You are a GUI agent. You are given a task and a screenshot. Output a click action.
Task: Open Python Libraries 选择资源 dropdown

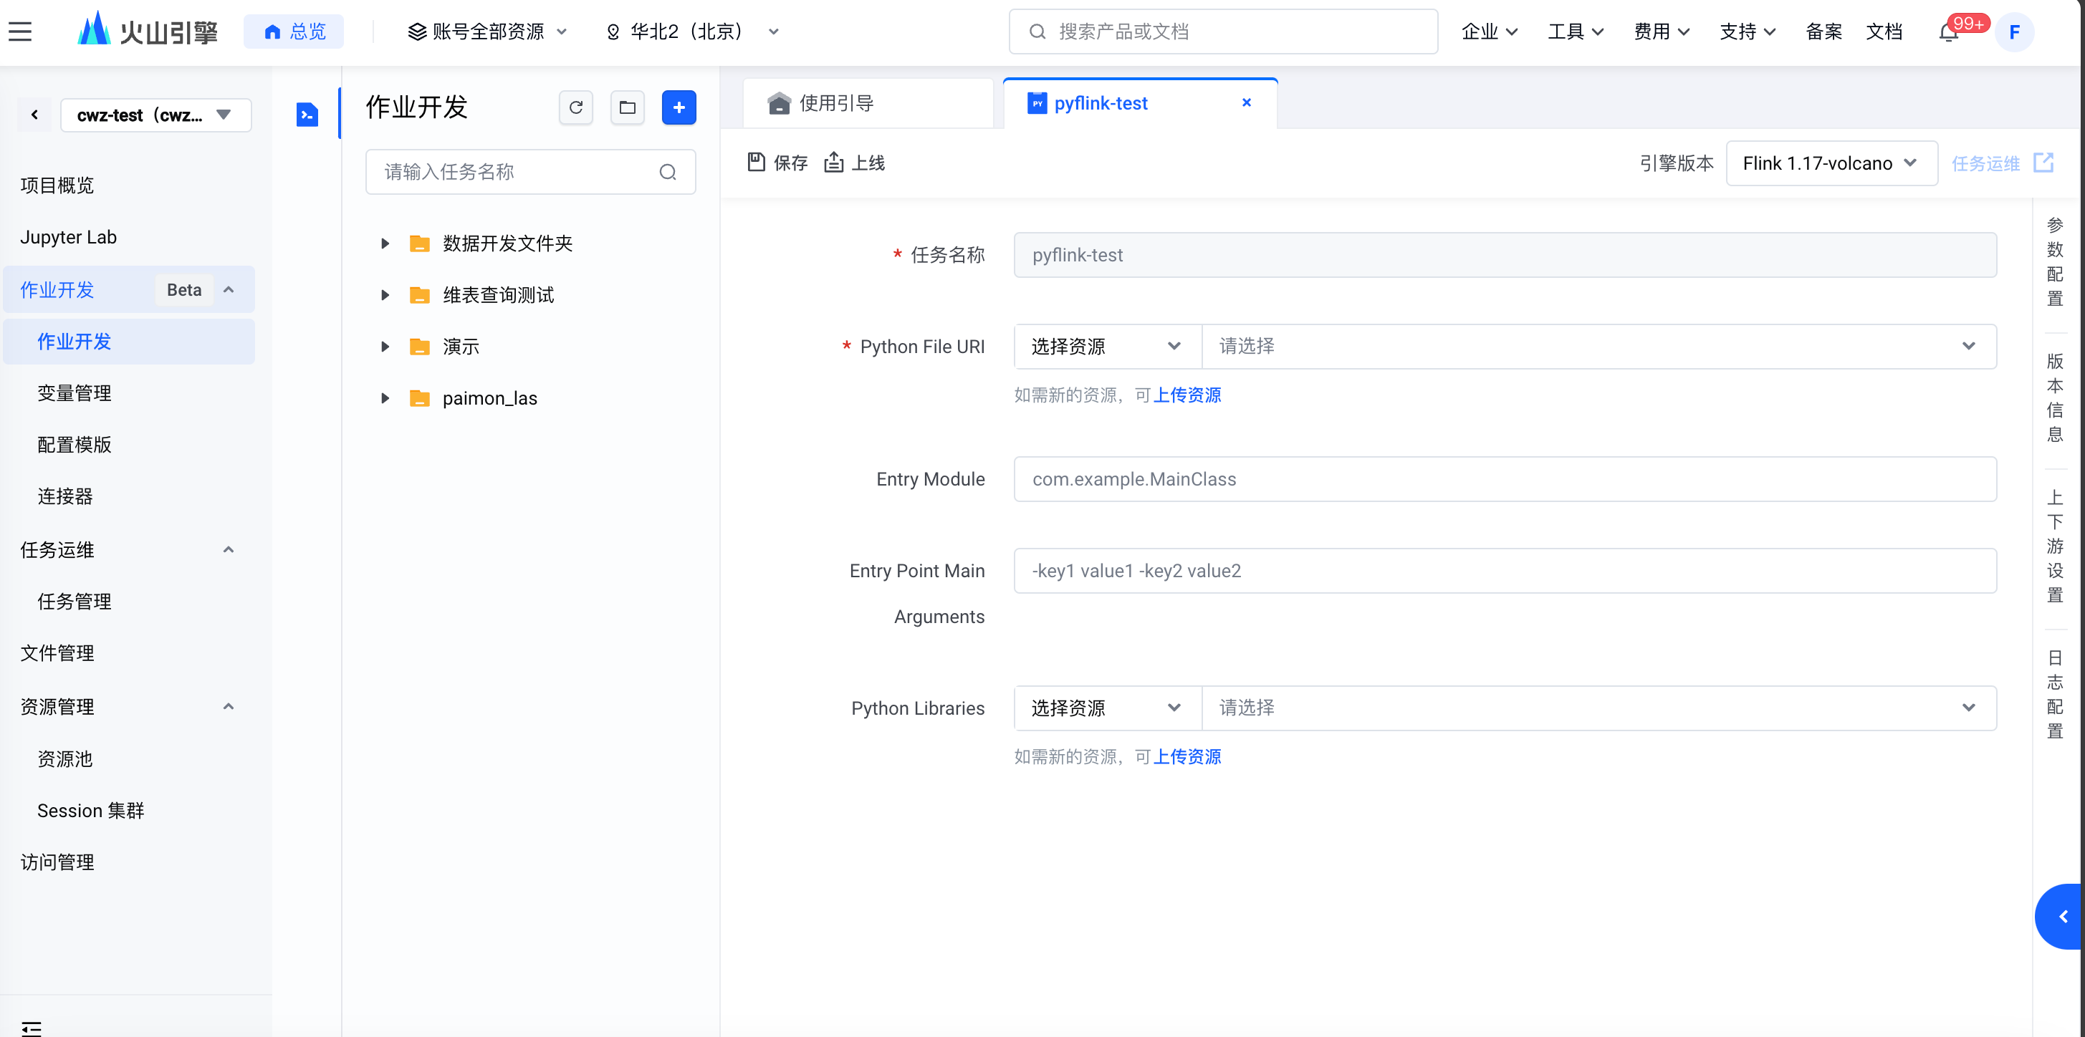click(1107, 708)
